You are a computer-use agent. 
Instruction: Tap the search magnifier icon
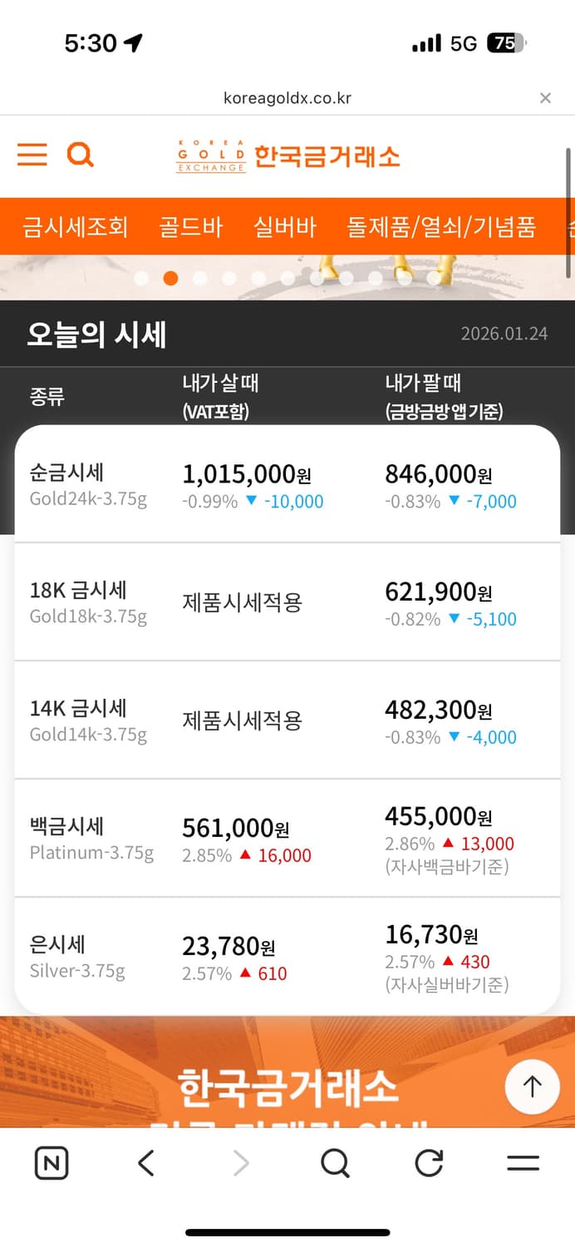coord(80,155)
